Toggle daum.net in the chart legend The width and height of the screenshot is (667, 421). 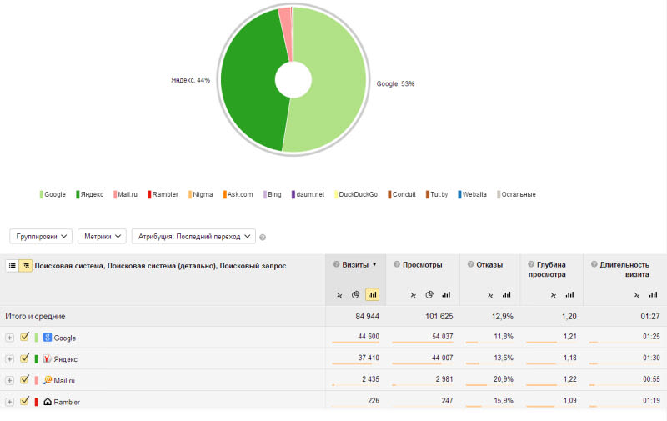point(308,194)
